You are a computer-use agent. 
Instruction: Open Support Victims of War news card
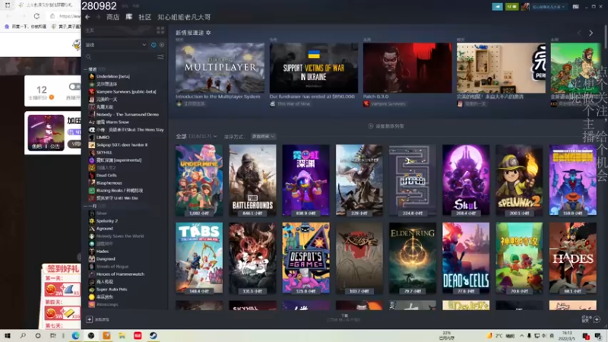coord(314,68)
